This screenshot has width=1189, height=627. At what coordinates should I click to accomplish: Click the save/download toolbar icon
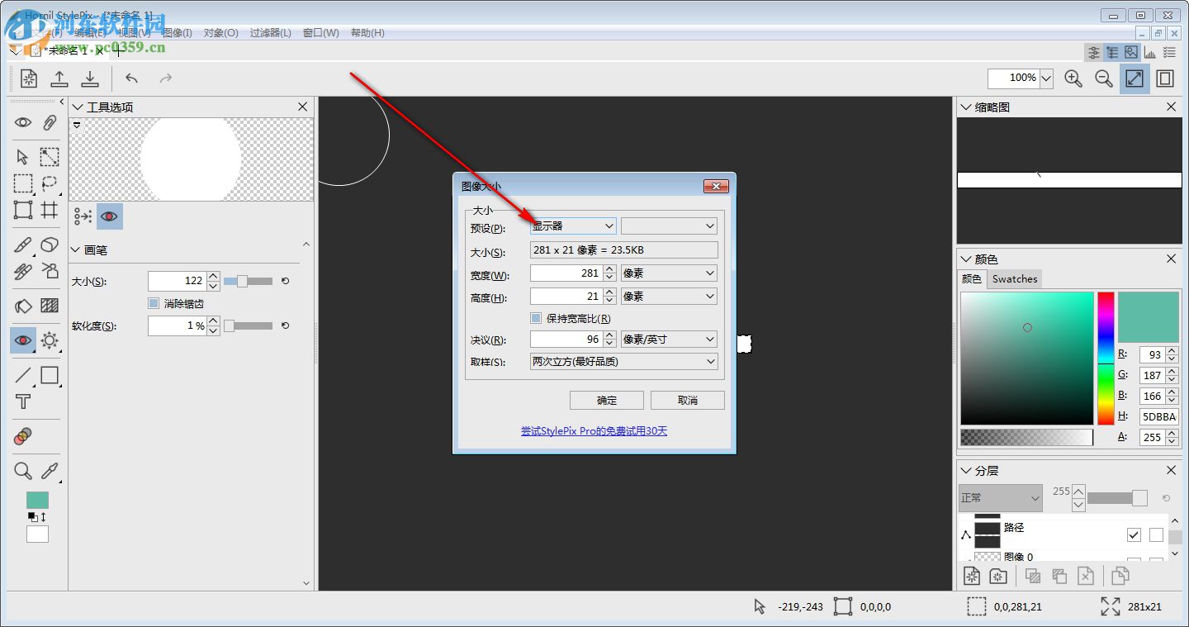pos(90,78)
